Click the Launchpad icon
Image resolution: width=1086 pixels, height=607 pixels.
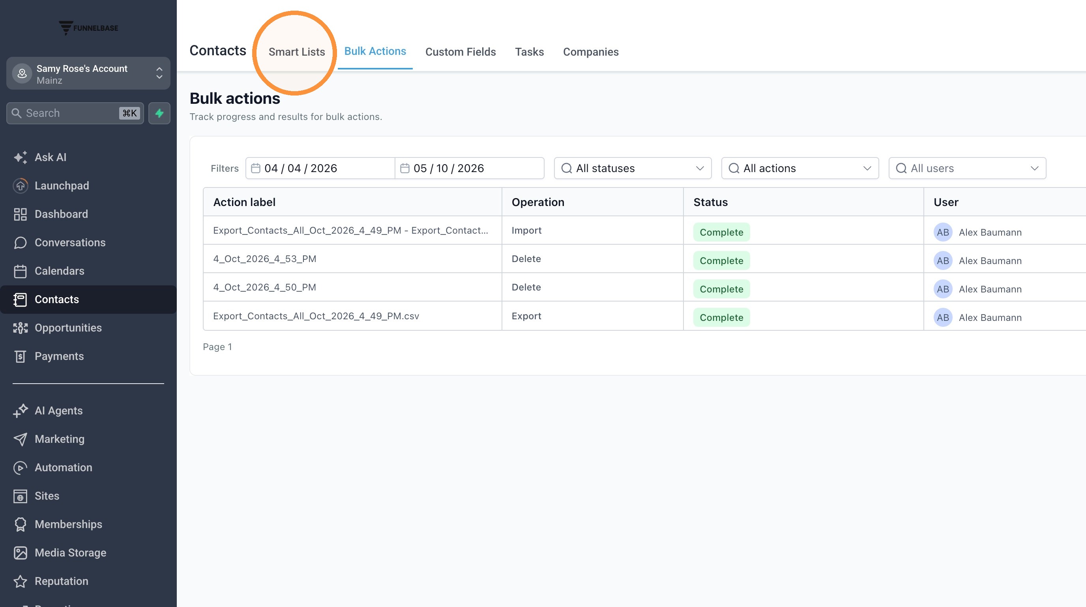point(20,185)
